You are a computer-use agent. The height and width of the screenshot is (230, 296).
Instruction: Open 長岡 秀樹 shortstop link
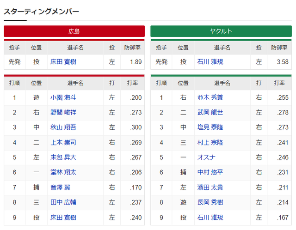pyautogui.click(x=210, y=202)
